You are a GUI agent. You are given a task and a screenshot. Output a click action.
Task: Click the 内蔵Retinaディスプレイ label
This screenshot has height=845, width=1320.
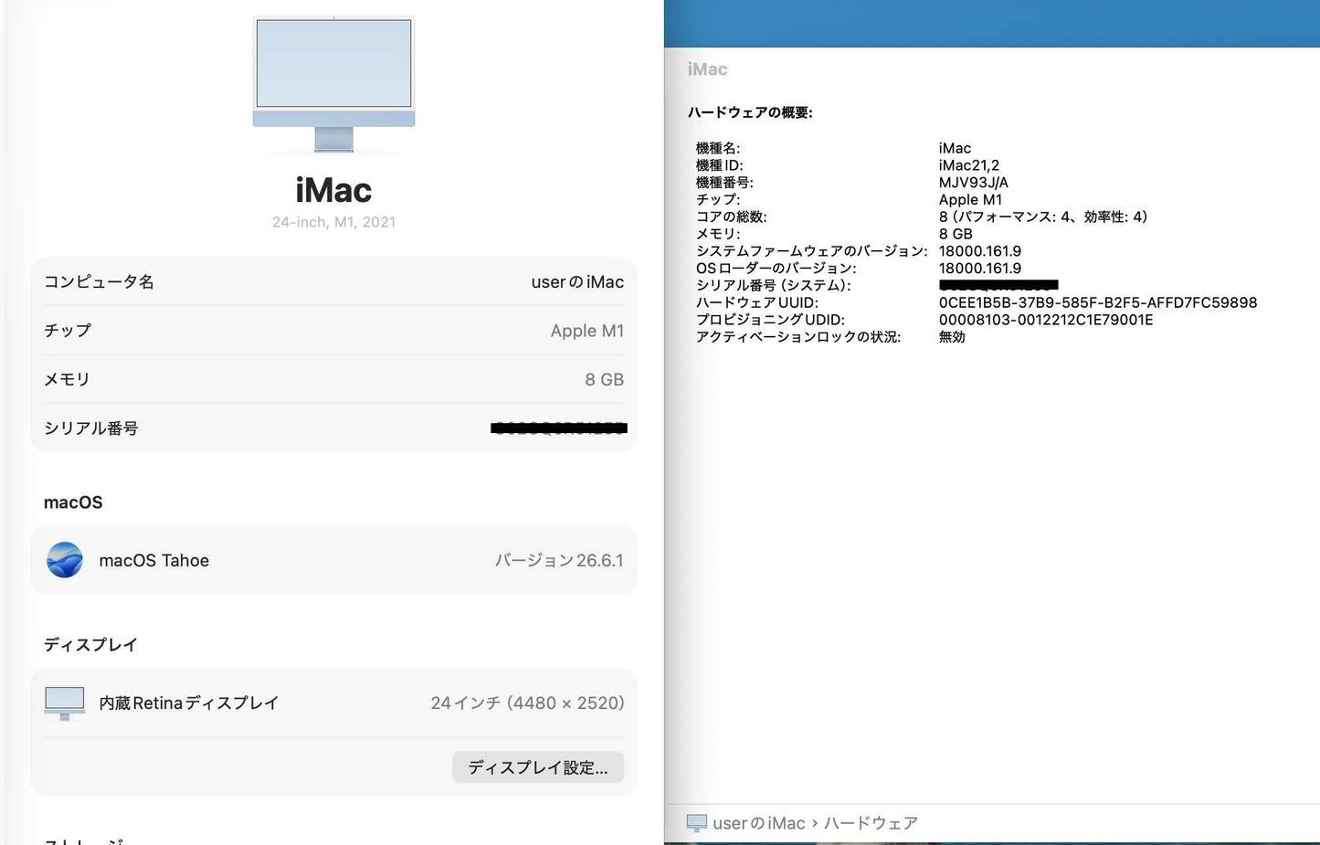188,703
